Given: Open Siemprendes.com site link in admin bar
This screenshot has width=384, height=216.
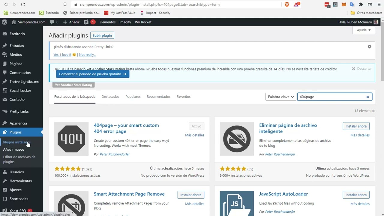Looking at the screenshot, I should tap(28, 22).
